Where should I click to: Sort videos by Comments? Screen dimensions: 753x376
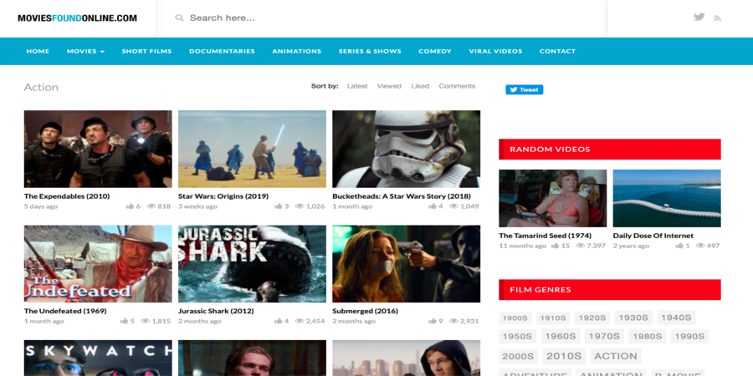click(x=457, y=86)
